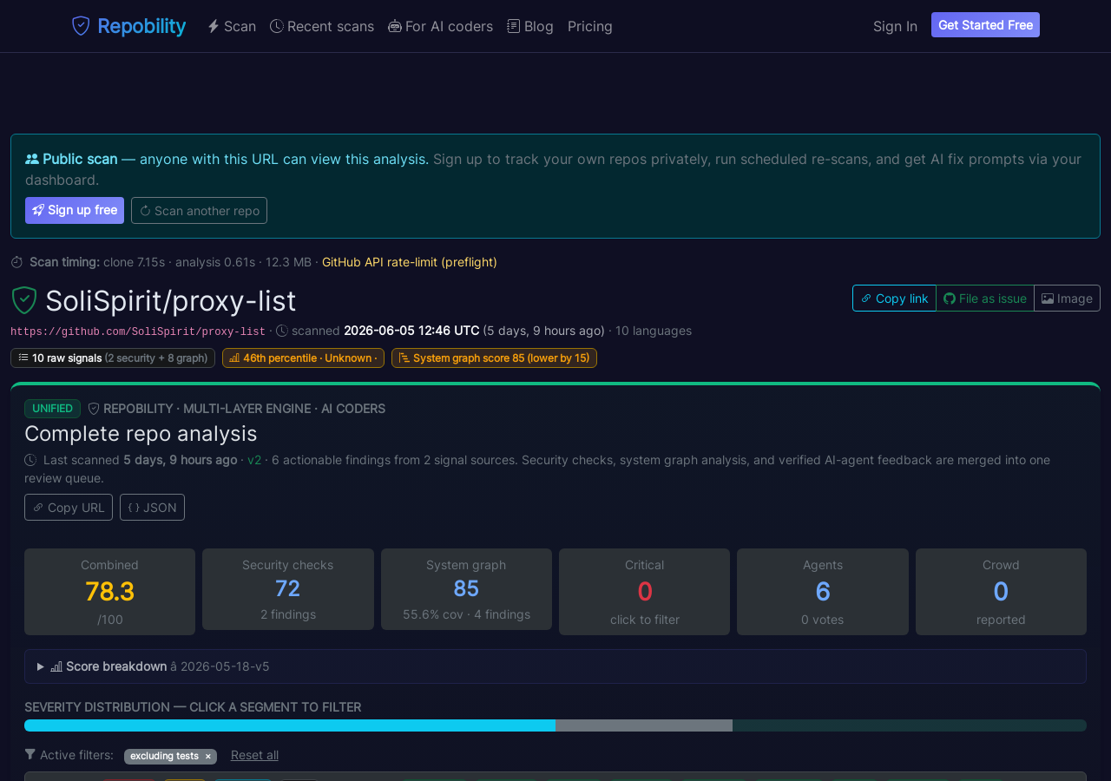Viewport: 1111px width, 781px height.
Task: Filter by the gray severity segment
Action: tap(644, 725)
